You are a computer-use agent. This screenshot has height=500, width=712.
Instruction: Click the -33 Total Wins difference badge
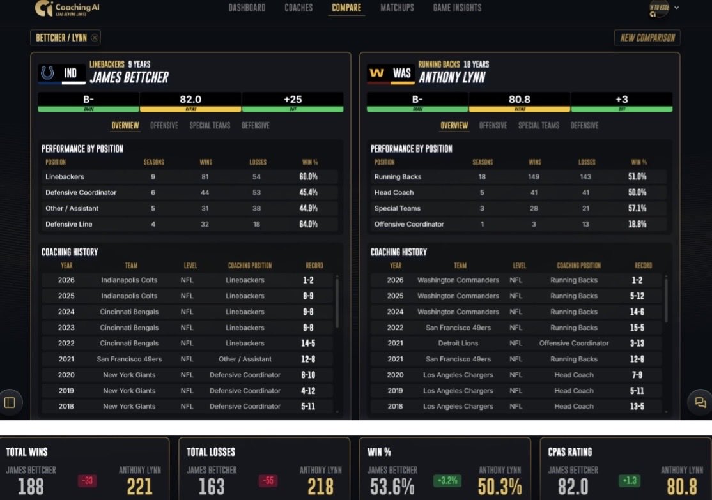[x=88, y=480]
